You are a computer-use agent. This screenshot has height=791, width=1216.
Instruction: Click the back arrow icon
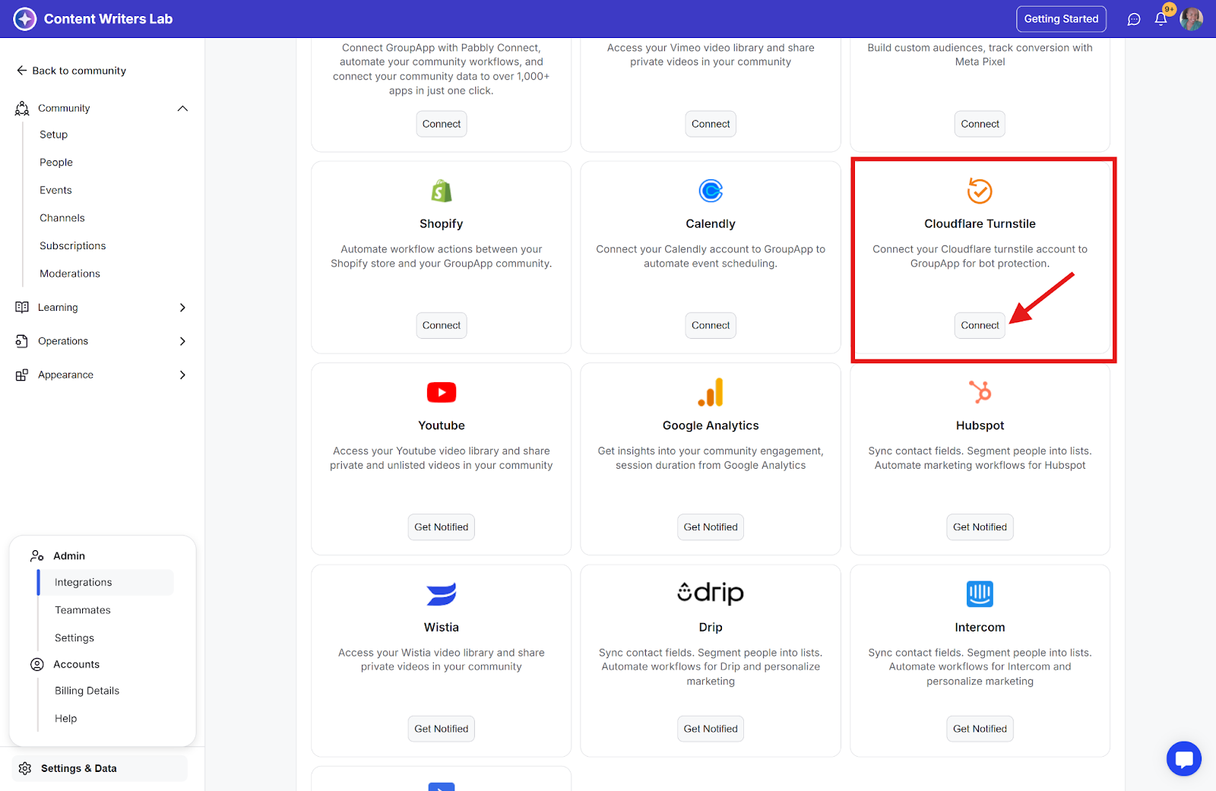(21, 71)
